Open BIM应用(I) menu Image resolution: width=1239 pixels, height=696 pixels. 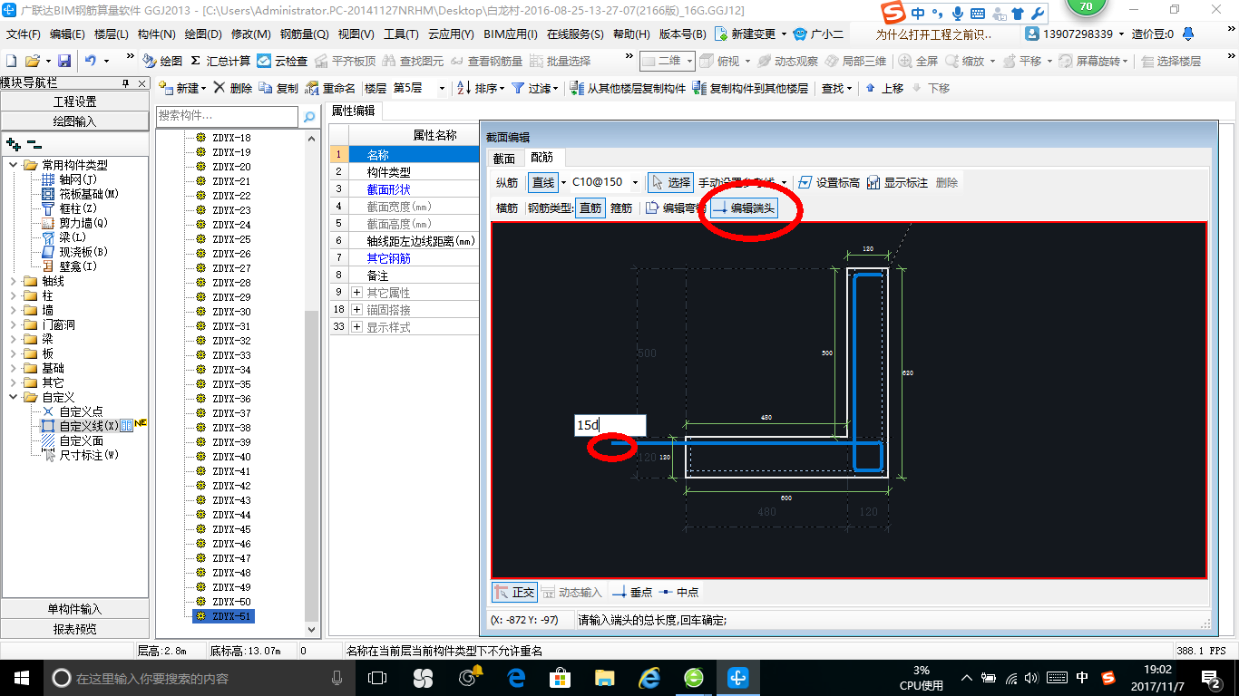click(511, 34)
